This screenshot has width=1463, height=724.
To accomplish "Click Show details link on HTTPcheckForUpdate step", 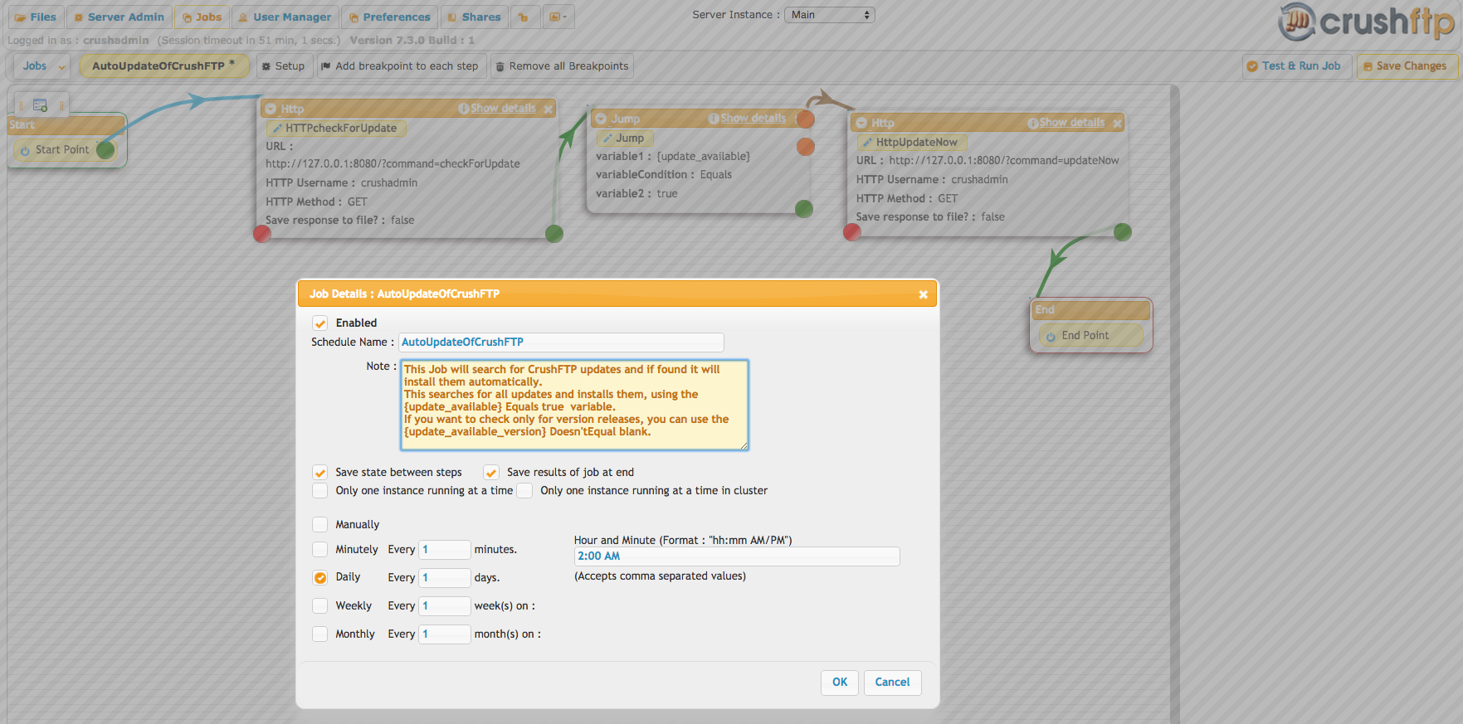I will [x=503, y=109].
